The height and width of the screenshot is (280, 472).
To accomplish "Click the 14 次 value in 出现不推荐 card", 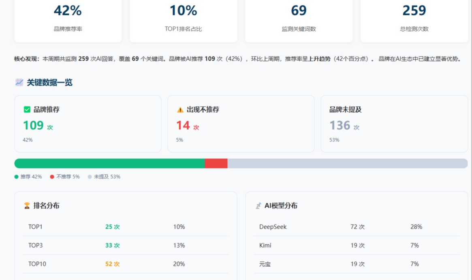I will coord(188,125).
